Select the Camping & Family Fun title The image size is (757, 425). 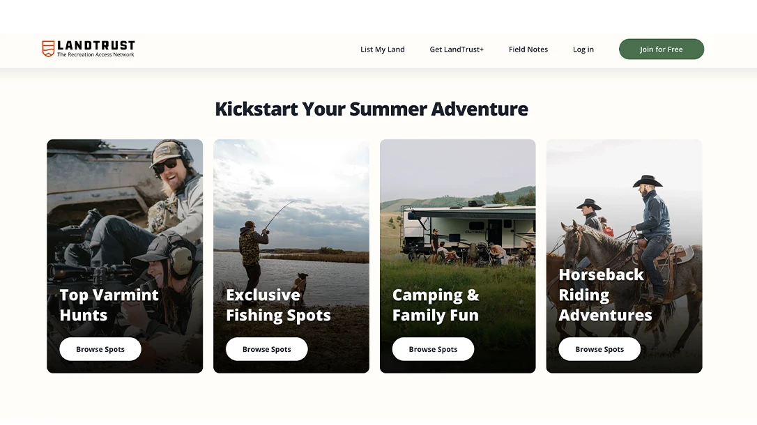tap(436, 305)
